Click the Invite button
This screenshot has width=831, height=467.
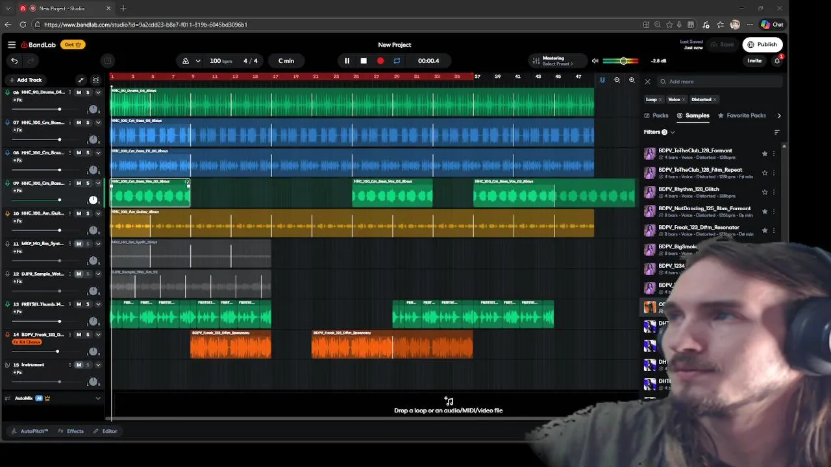[754, 61]
